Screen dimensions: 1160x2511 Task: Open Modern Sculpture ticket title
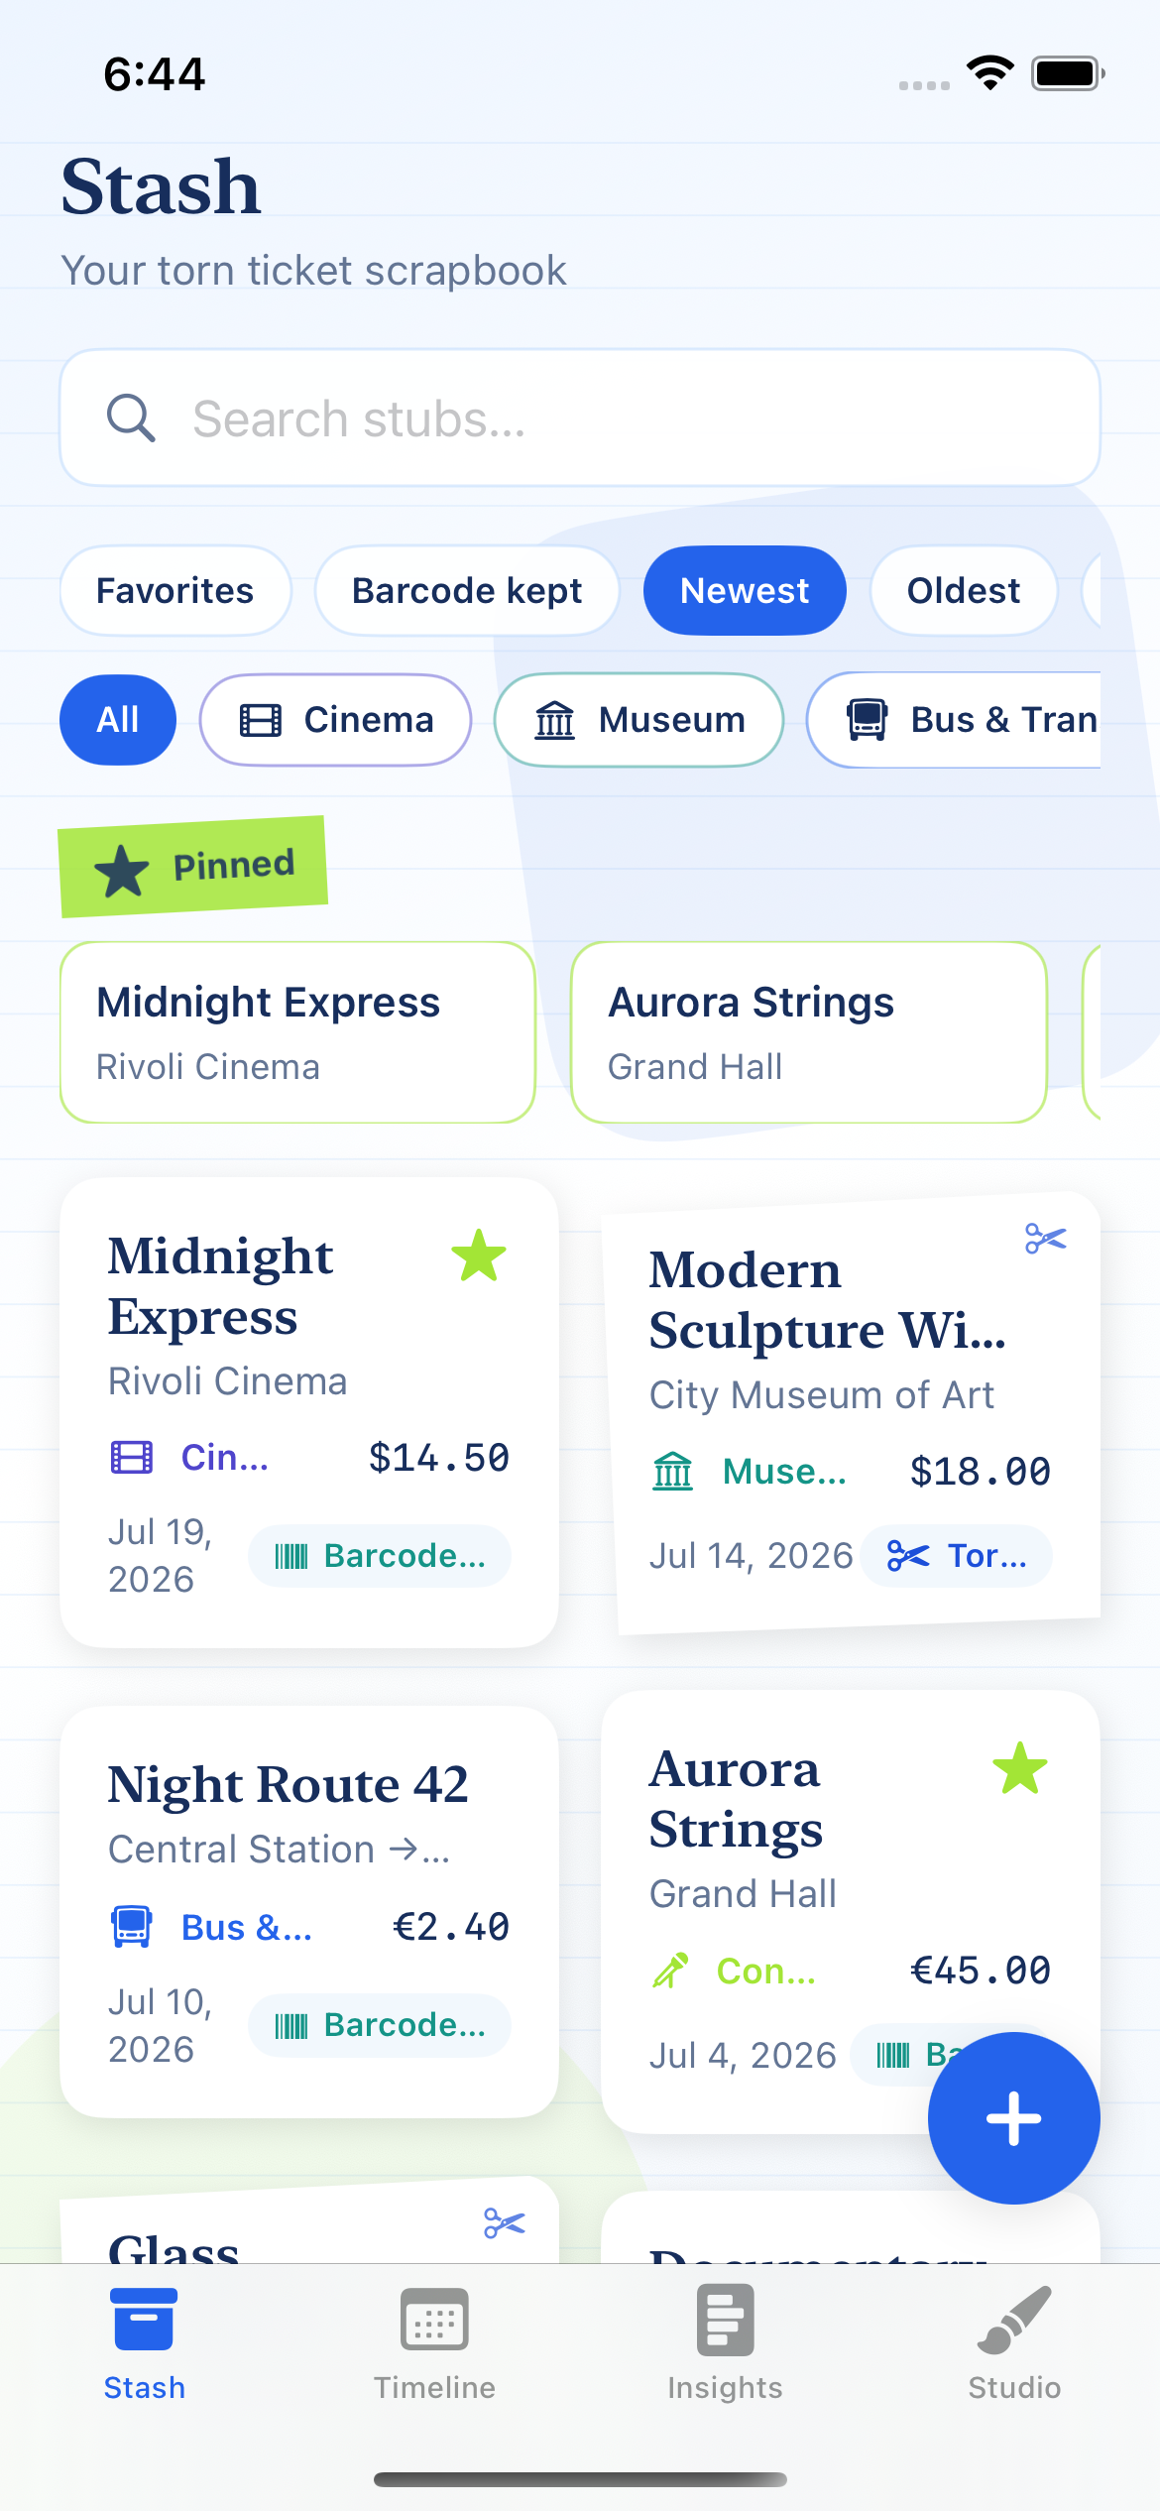pos(828,1300)
